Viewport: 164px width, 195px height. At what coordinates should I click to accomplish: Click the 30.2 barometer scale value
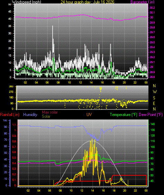pos(152,8)
